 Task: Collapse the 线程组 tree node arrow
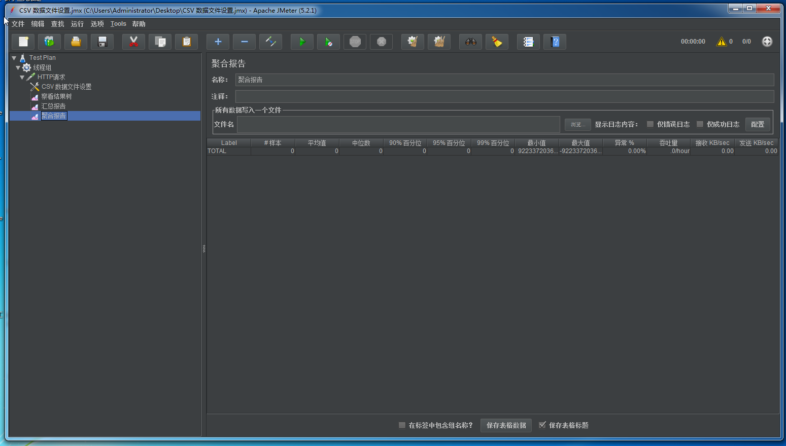point(18,67)
